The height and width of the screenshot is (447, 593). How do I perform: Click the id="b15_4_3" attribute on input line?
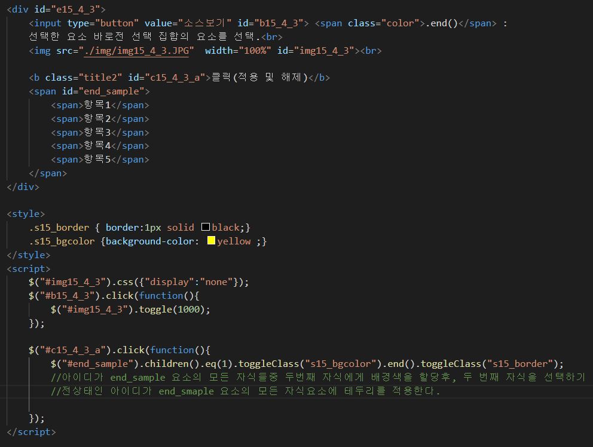click(x=270, y=23)
